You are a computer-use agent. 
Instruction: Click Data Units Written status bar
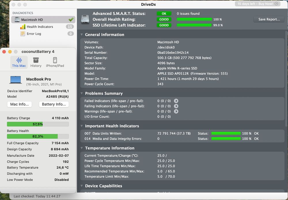[226, 133]
